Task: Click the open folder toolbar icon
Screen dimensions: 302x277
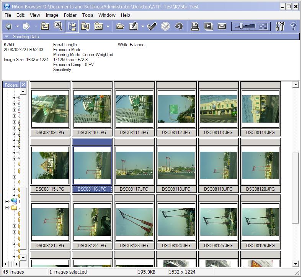Action: click(x=120, y=26)
